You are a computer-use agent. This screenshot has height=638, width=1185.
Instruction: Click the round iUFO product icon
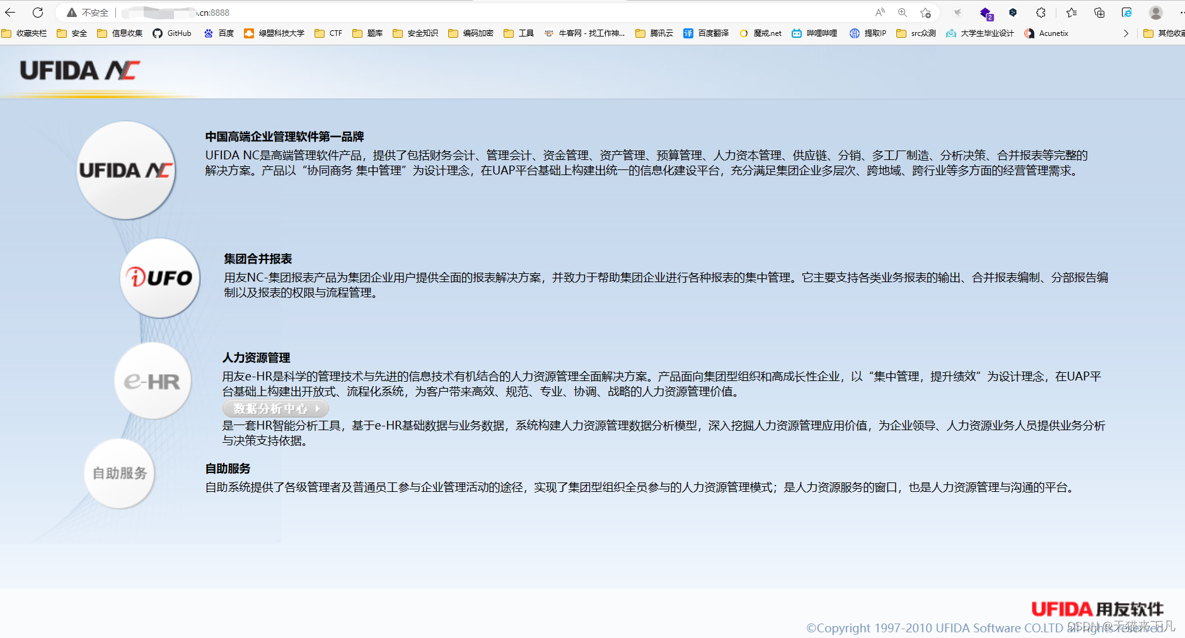[x=160, y=278]
